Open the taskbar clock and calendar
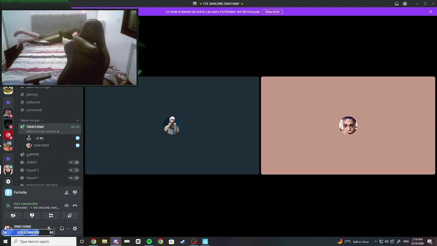Viewport: 437px width, 246px height. (417, 242)
